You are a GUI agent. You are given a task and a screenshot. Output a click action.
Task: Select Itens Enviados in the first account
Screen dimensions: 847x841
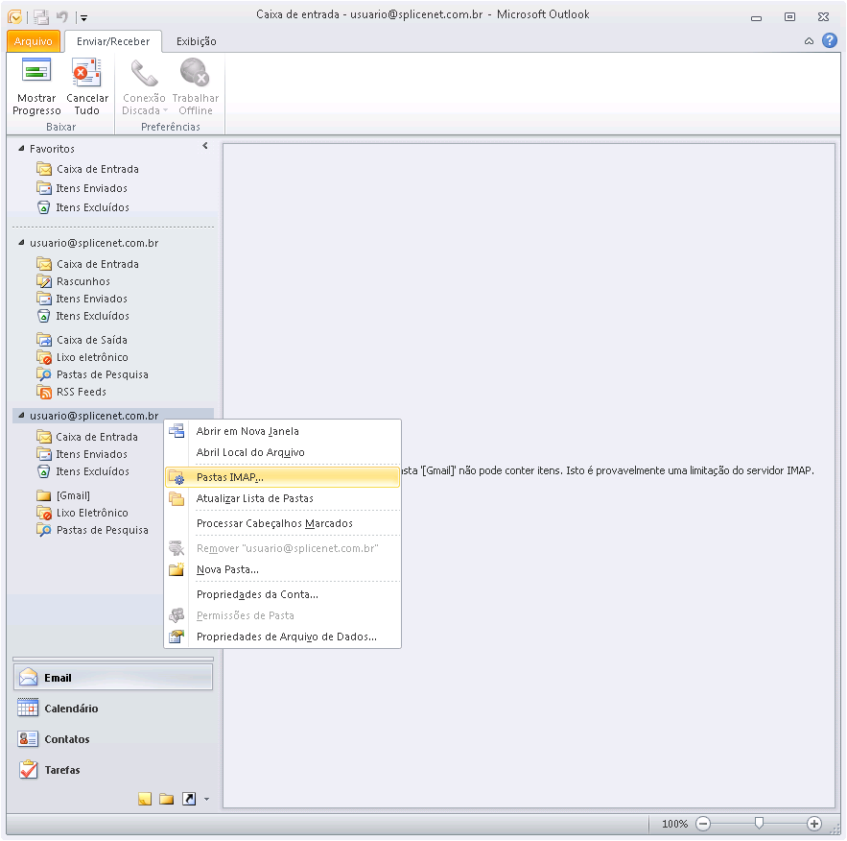coord(92,299)
